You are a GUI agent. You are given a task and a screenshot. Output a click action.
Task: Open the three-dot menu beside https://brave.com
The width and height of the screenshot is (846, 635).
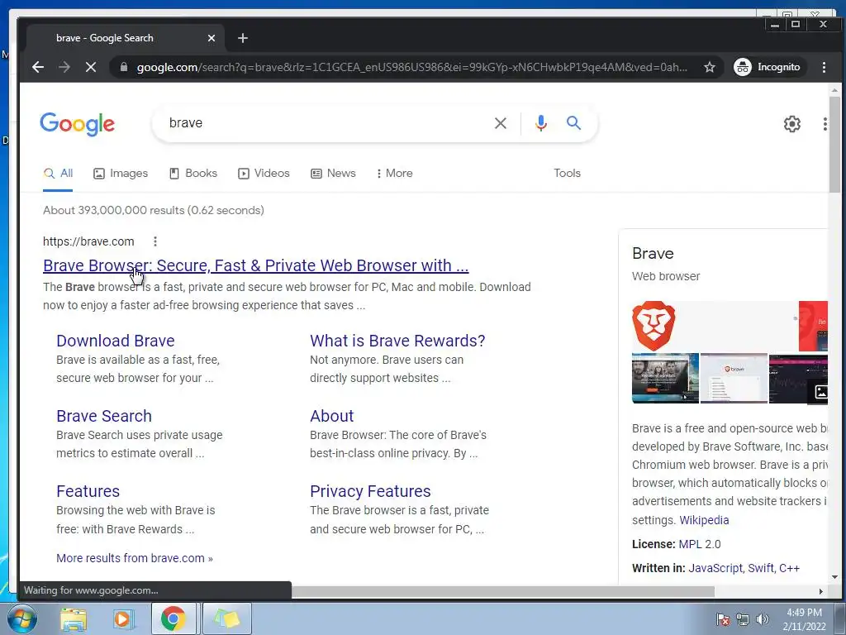click(x=155, y=241)
